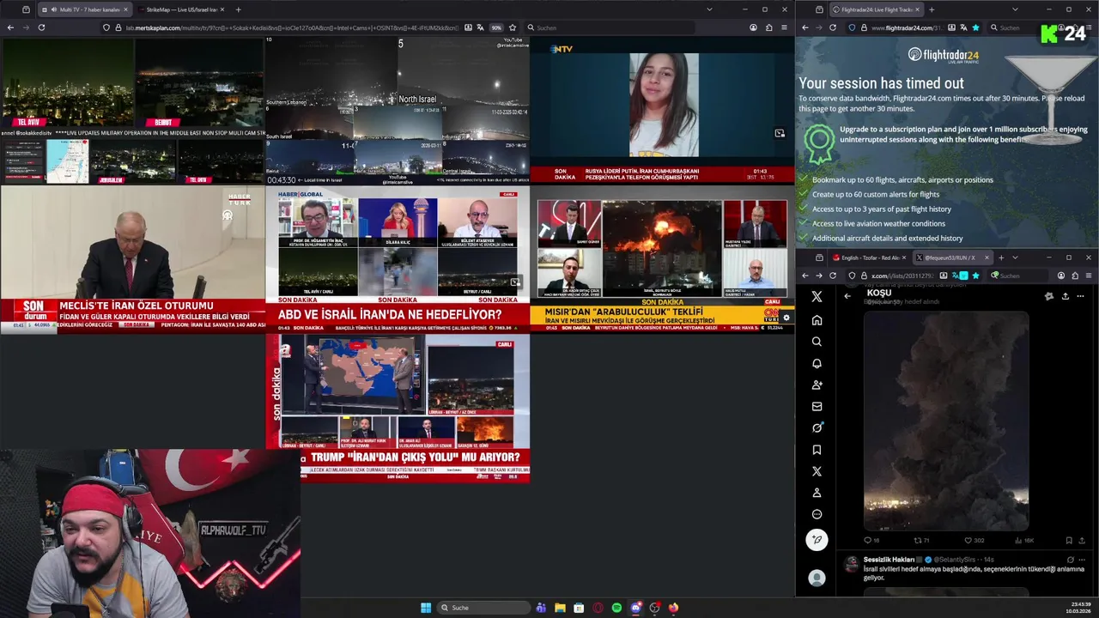Open extensions icon in Multi TV window
This screenshot has height=618, width=1099.
(x=768, y=27)
